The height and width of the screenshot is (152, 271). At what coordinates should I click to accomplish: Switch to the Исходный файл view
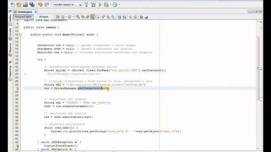23,17
